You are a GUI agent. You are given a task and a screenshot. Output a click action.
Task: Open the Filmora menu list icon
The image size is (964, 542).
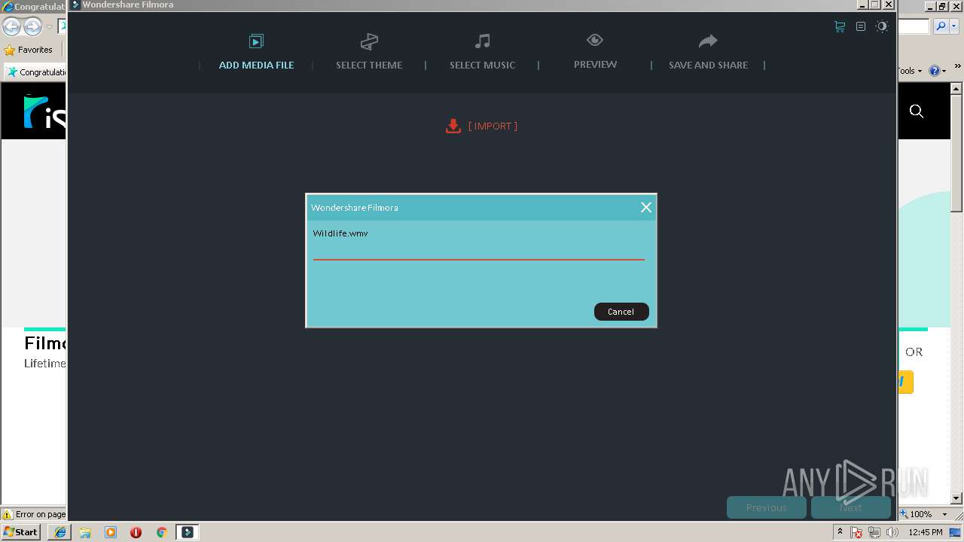click(861, 26)
